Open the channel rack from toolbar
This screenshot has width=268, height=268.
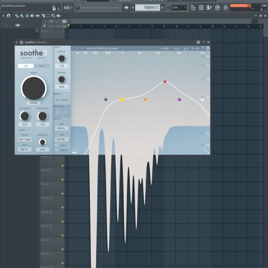201,8
